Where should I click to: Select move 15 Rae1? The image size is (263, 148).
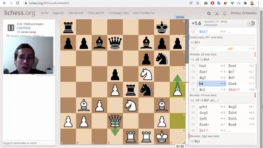(x=212, y=72)
